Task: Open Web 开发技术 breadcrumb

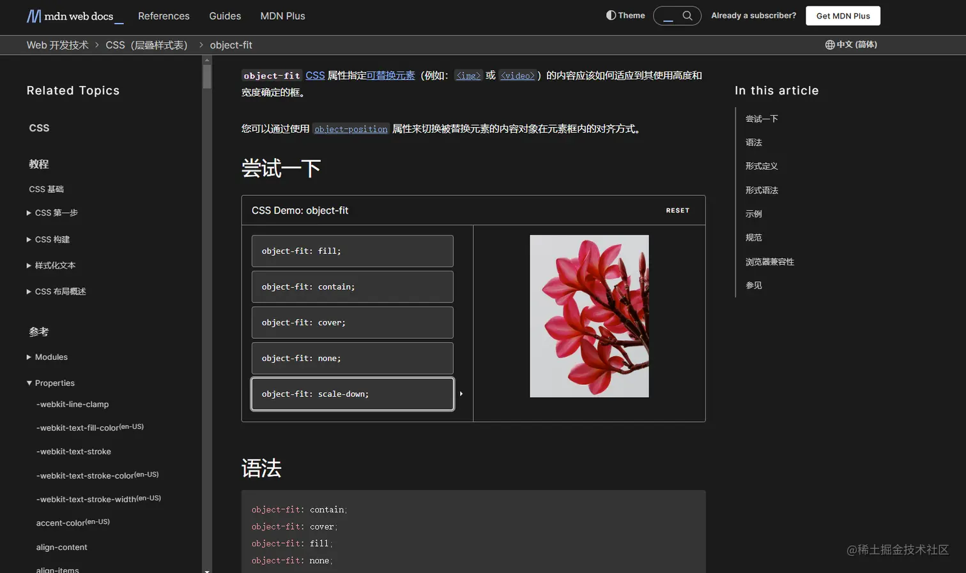Action: (x=57, y=45)
